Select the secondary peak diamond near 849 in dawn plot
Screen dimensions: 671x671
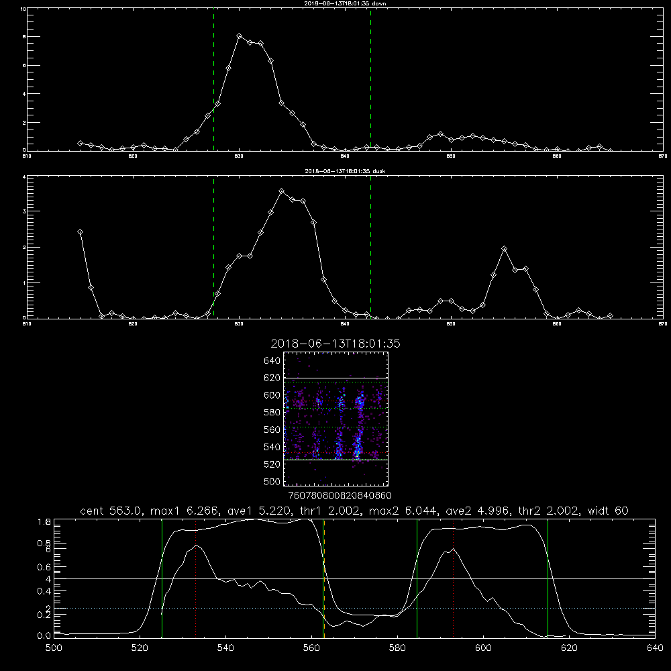(440, 134)
